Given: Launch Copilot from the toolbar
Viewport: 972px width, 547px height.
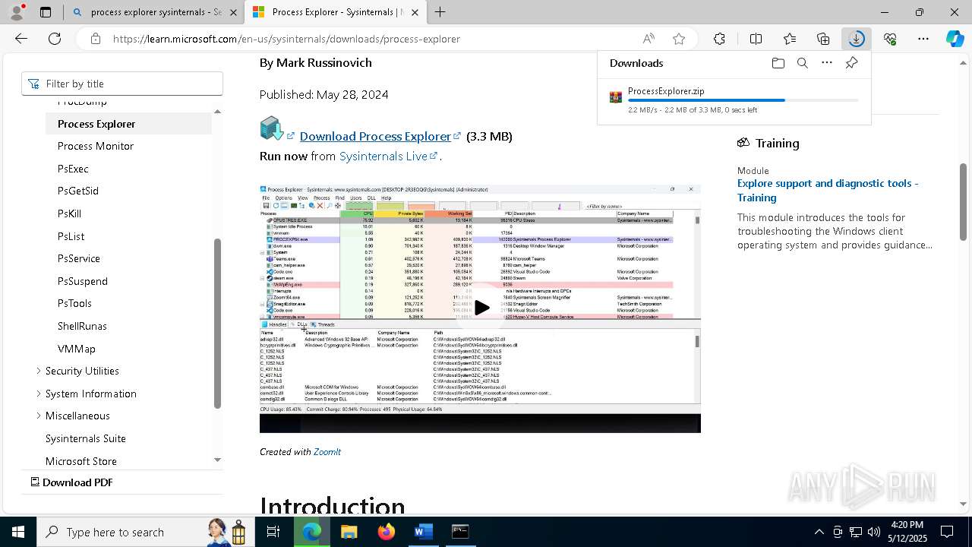Looking at the screenshot, I should click(955, 39).
